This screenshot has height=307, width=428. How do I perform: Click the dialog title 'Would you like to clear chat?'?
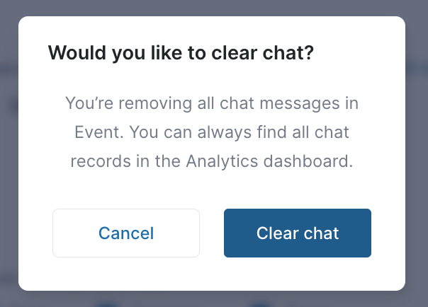coord(181,53)
